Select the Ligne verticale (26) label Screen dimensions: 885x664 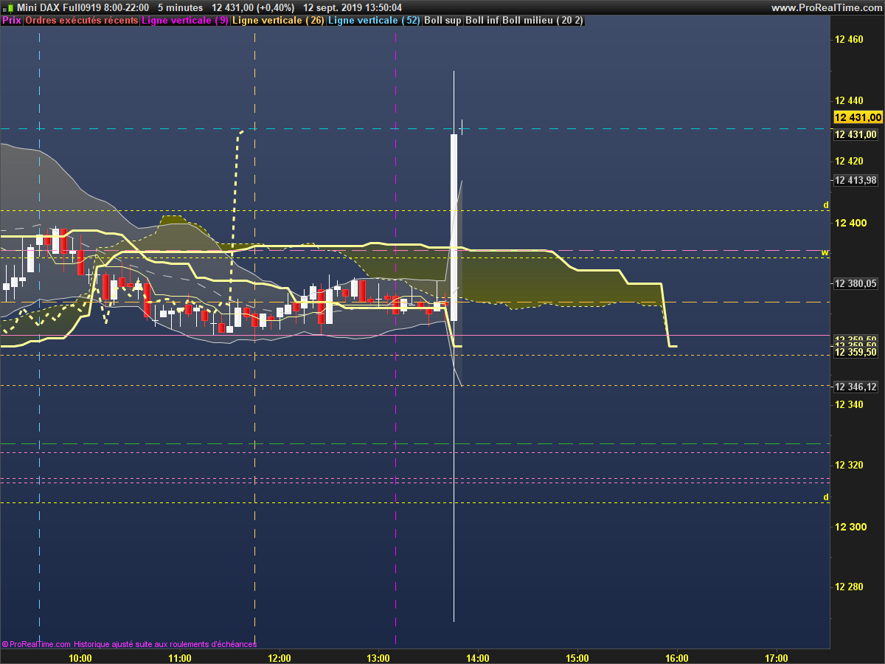tap(277, 21)
